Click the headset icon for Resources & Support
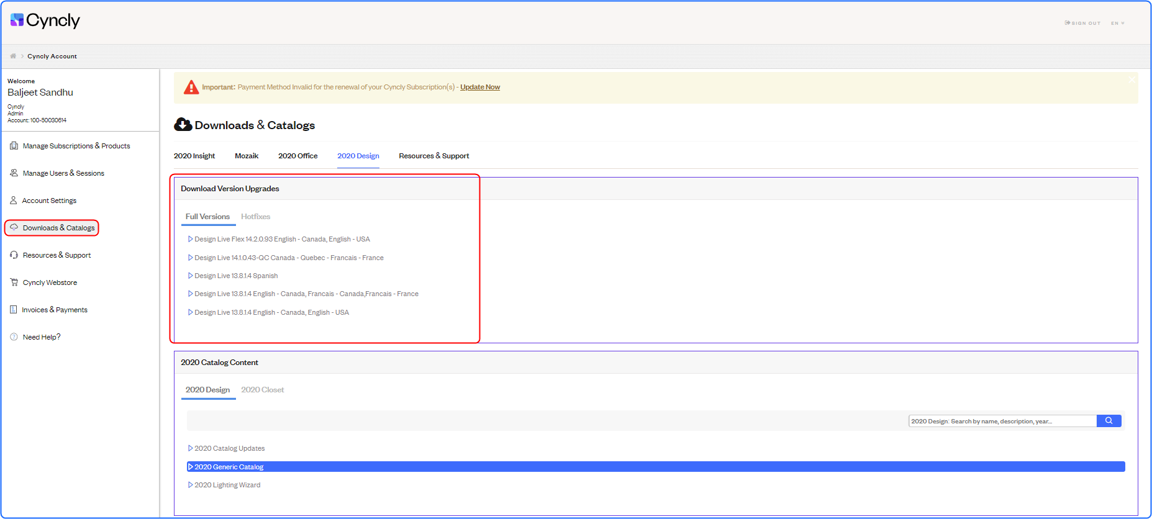1152x519 pixels. tap(14, 255)
